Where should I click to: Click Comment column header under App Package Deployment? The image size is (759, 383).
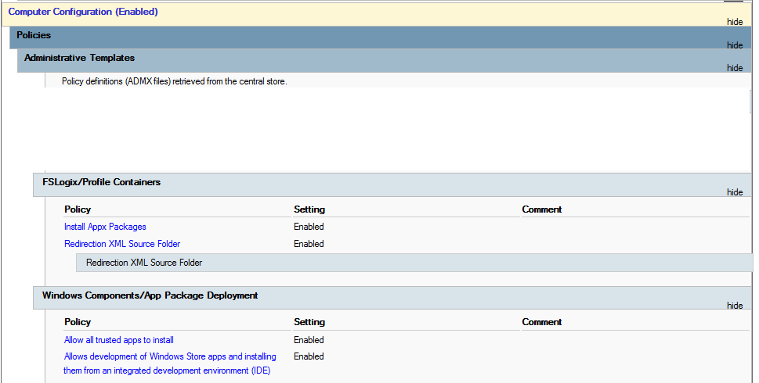click(542, 322)
